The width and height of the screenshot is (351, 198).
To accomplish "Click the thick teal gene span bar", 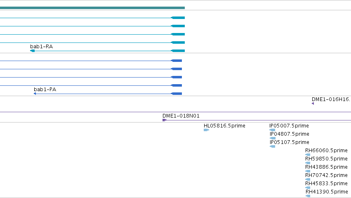I will [92, 8].
